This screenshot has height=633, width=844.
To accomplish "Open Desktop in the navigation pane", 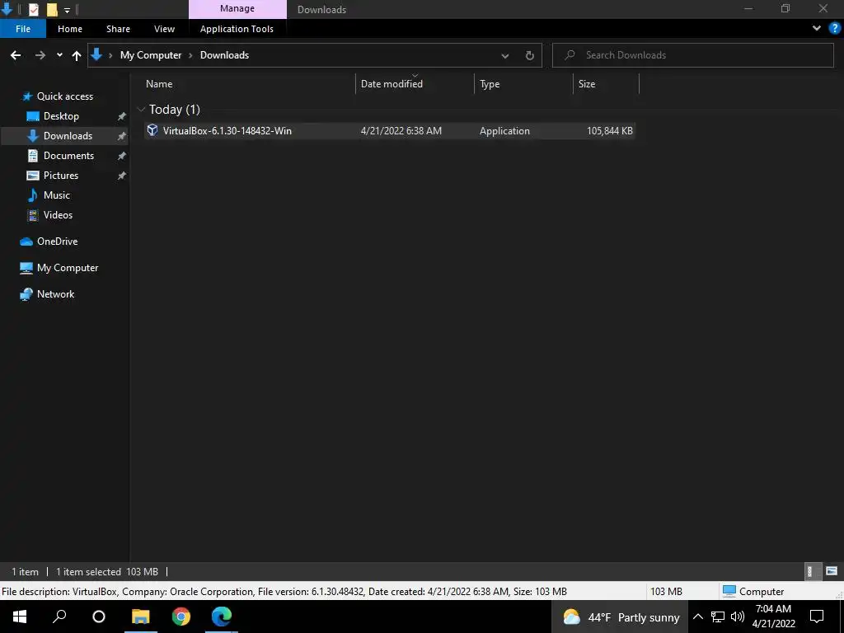I will tap(61, 116).
